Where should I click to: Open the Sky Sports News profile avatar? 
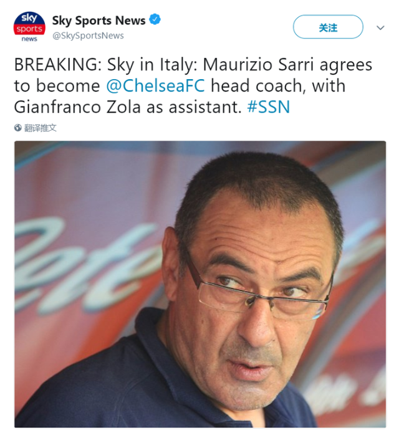tap(29, 27)
